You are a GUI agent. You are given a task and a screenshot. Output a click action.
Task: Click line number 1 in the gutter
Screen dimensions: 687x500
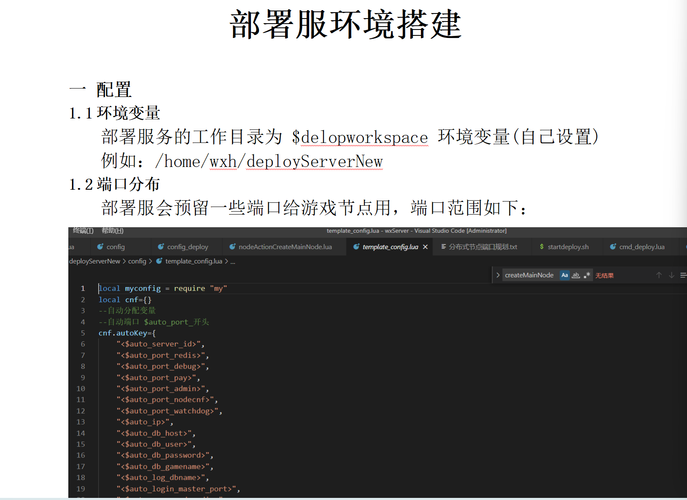pos(83,288)
